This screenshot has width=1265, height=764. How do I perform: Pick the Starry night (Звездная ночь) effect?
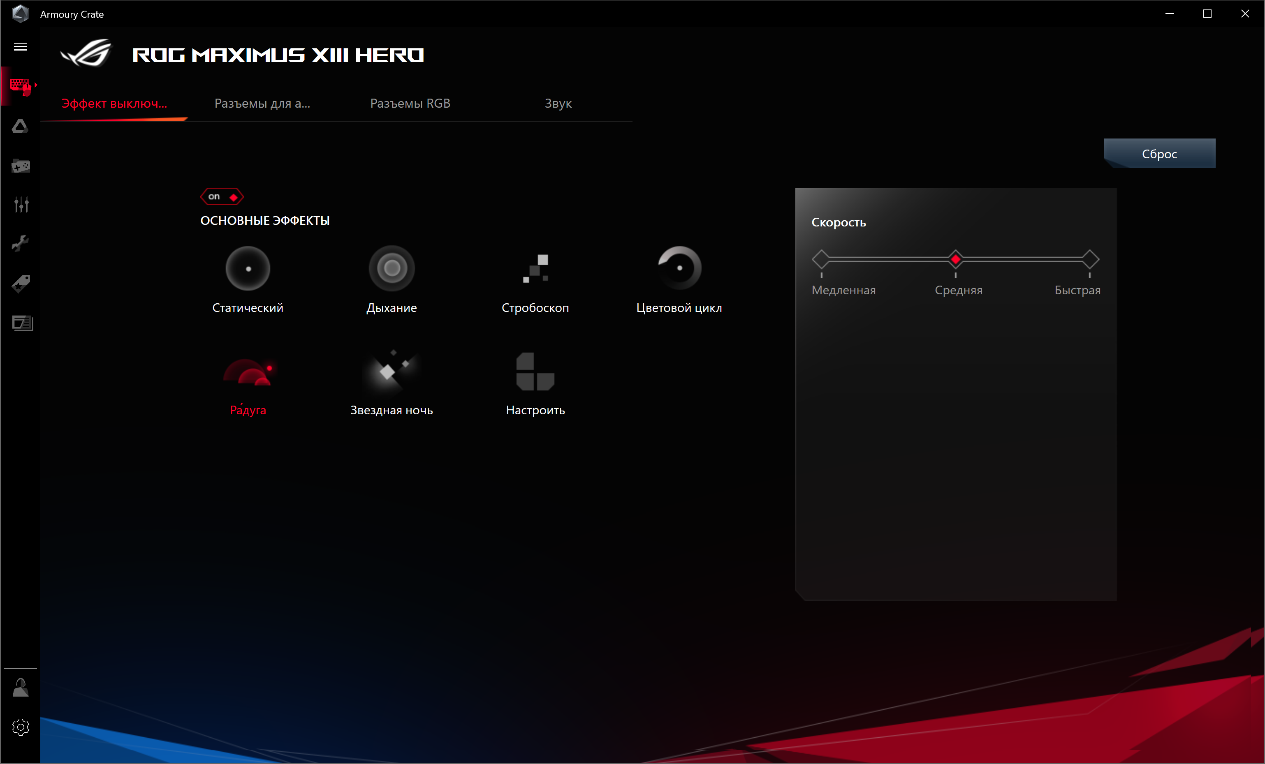click(391, 372)
